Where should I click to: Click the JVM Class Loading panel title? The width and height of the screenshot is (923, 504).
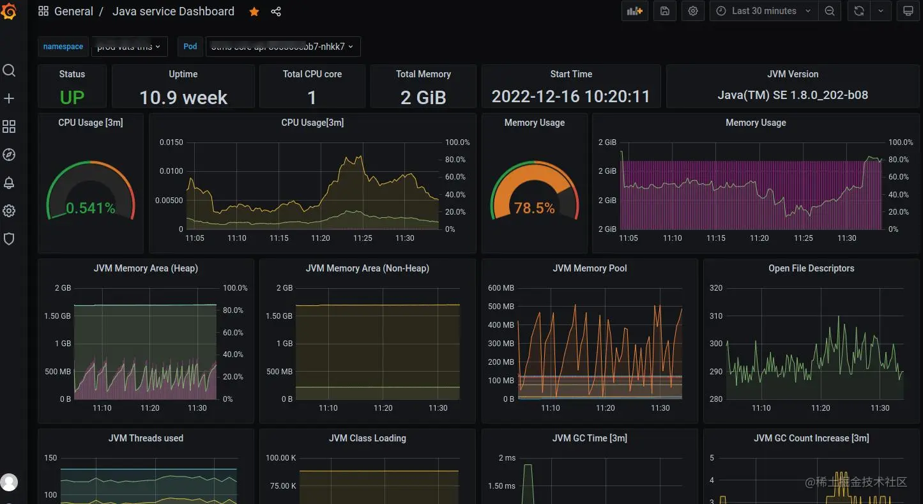coord(367,438)
